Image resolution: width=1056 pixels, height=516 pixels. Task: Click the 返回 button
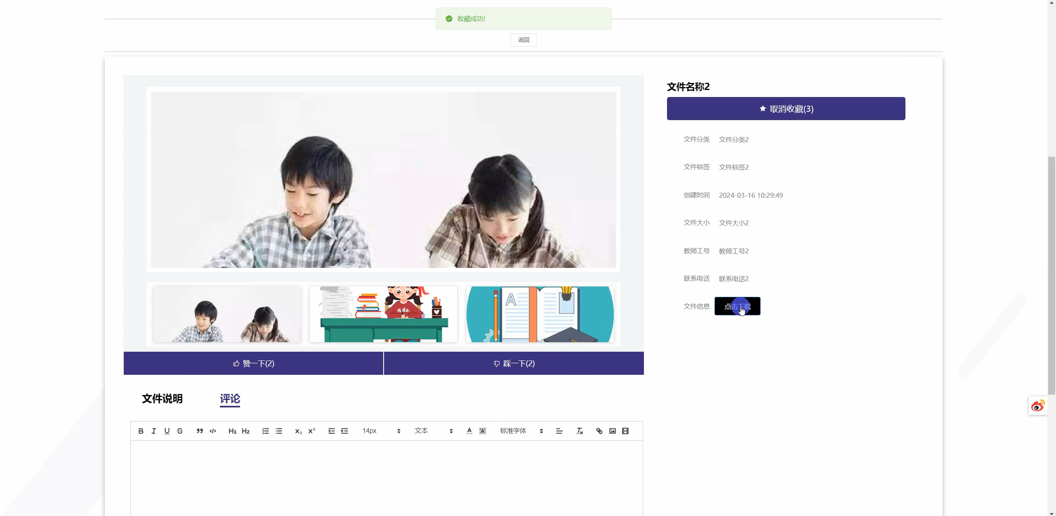[x=523, y=40]
